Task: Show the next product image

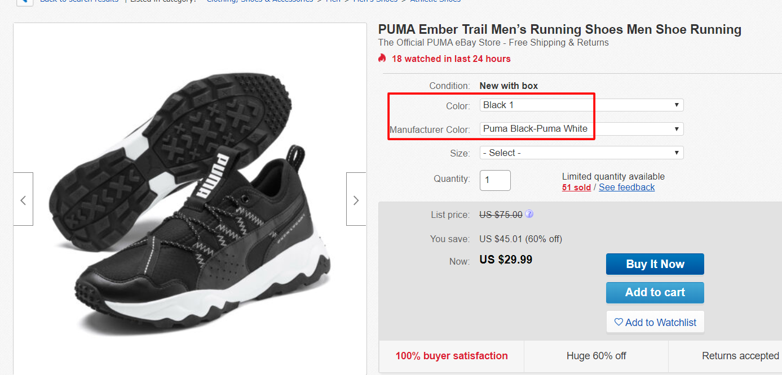Action: 356,199
